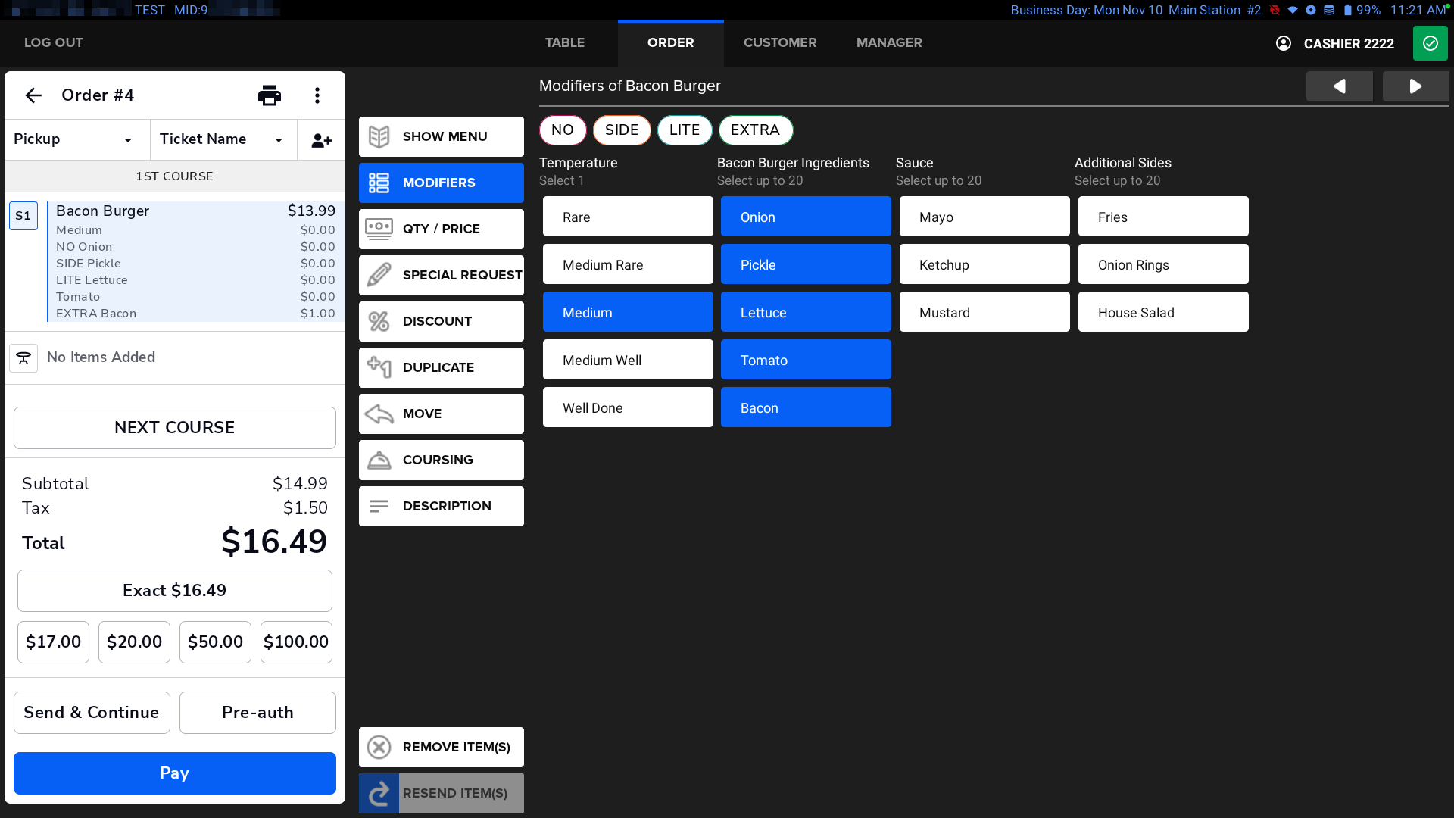Click the green checkmark status icon
Image resolution: width=1454 pixels, height=818 pixels.
[1430, 43]
